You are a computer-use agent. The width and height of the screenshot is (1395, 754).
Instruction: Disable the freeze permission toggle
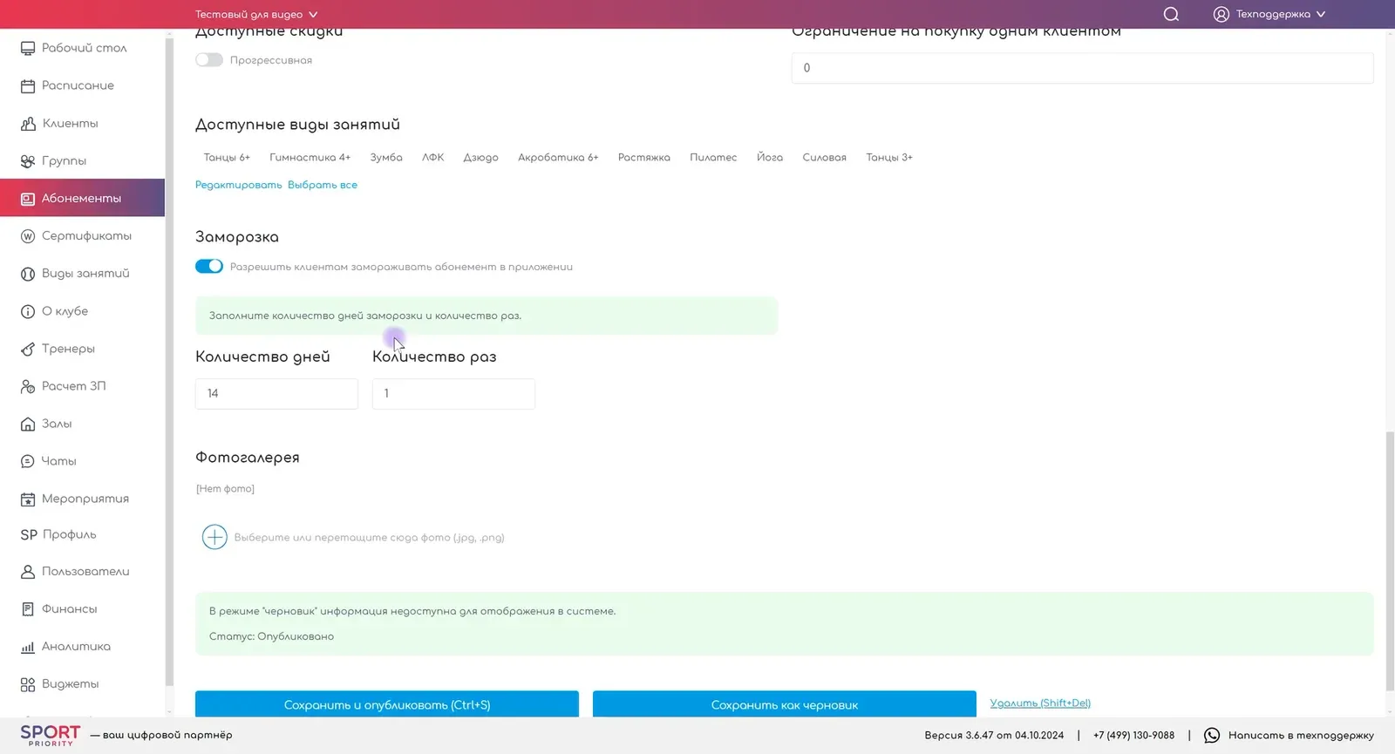click(x=209, y=267)
